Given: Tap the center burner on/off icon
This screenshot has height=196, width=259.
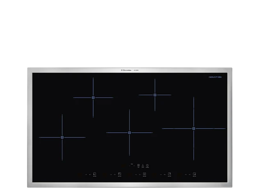Looking at the screenshot, I should (x=145, y=174).
